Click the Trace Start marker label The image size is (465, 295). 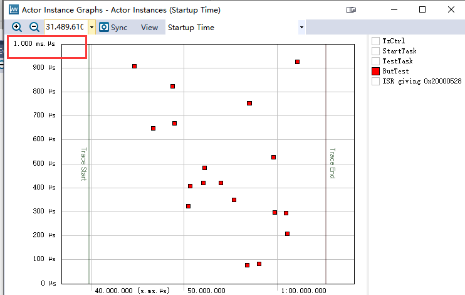(83, 164)
